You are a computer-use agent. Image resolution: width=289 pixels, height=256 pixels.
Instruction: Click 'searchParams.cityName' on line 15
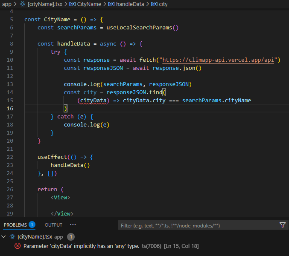(216, 101)
